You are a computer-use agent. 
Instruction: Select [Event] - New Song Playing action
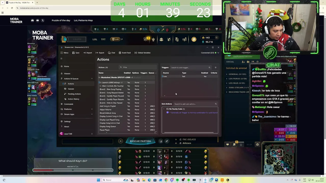click(x=127, y=89)
